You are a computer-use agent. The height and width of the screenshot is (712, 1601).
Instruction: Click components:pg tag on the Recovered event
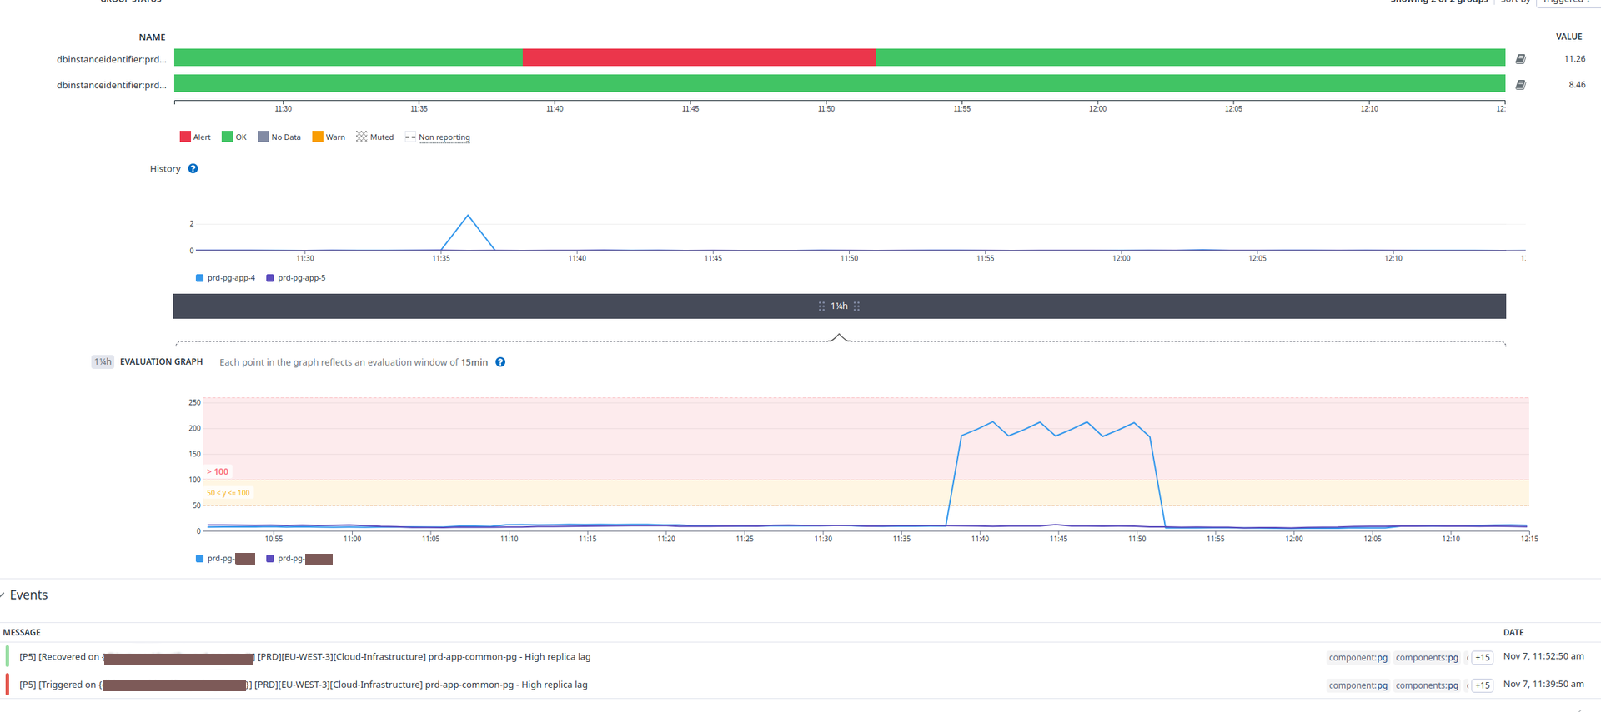click(1427, 658)
